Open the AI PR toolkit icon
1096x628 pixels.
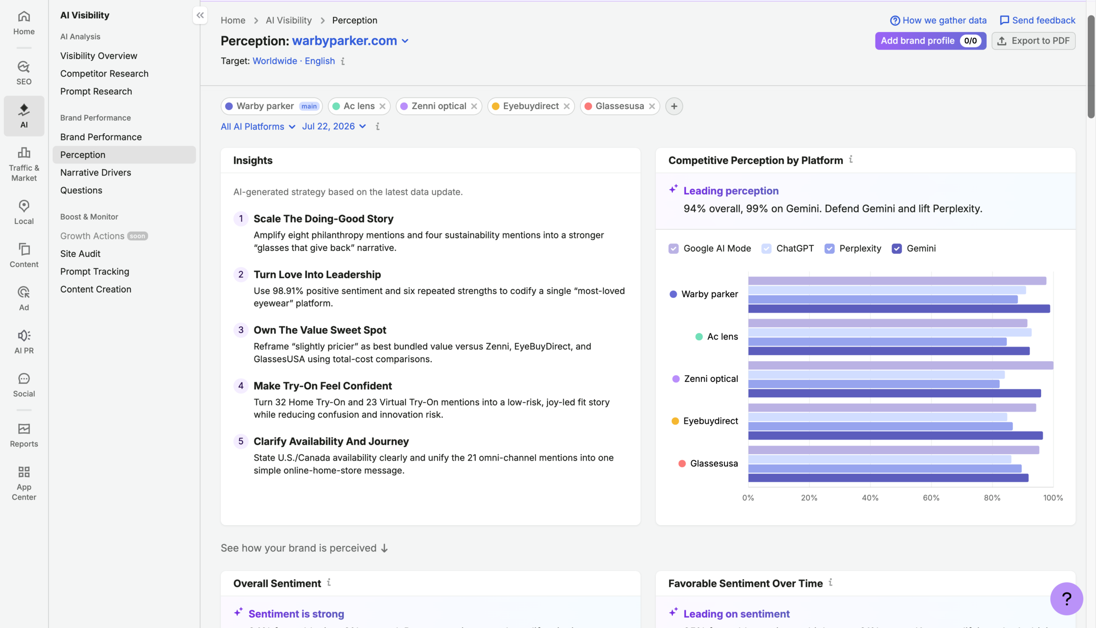click(x=24, y=342)
